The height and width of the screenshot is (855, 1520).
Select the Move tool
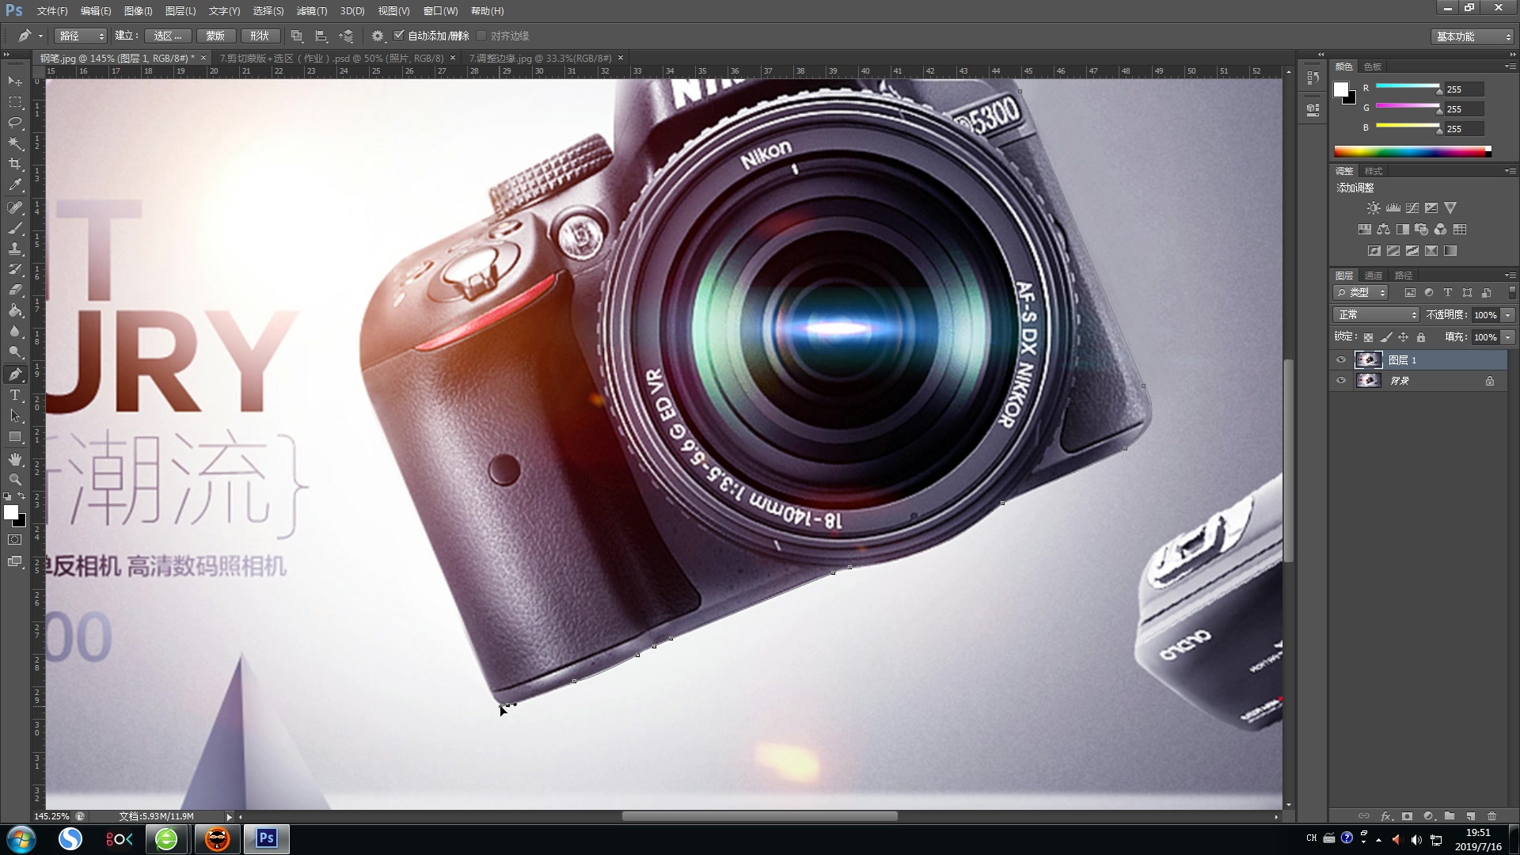point(15,82)
